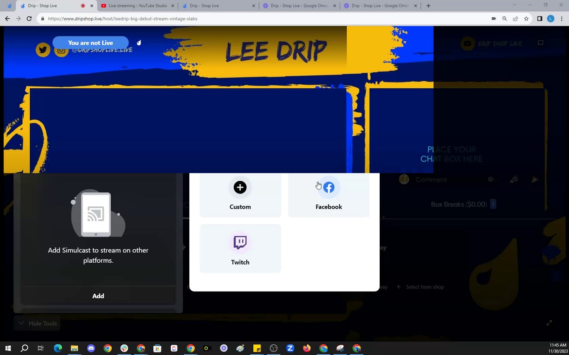Screen dimensions: 569x355
Task: Choose the Custom simulcast option
Action: pyautogui.click(x=240, y=194)
